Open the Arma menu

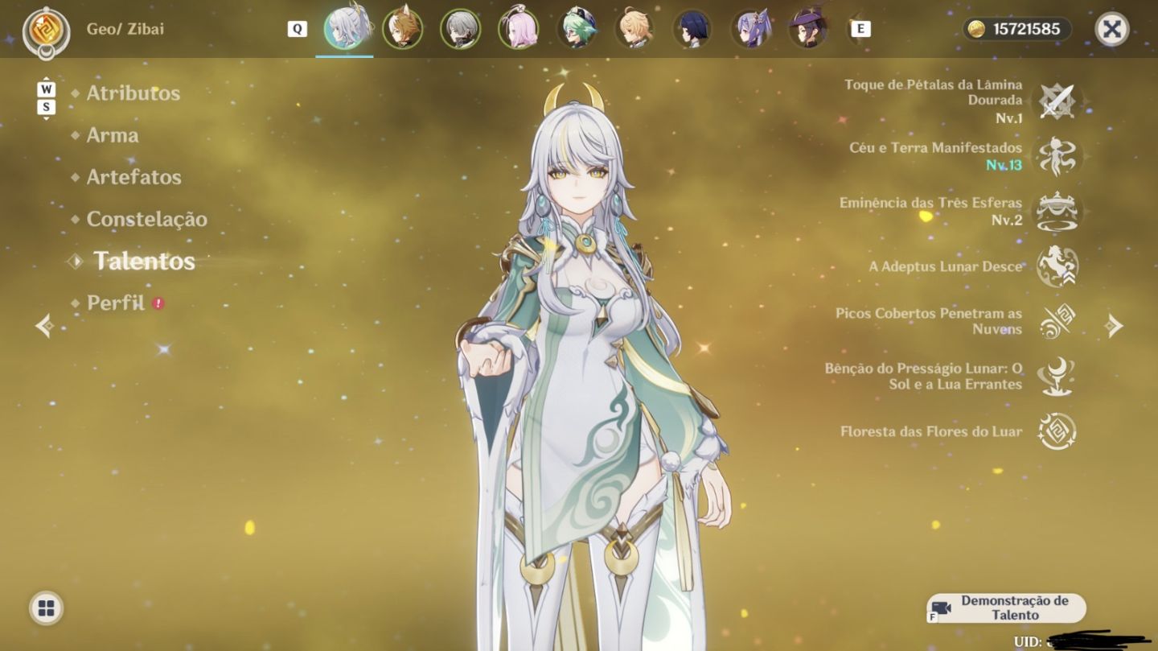click(113, 135)
